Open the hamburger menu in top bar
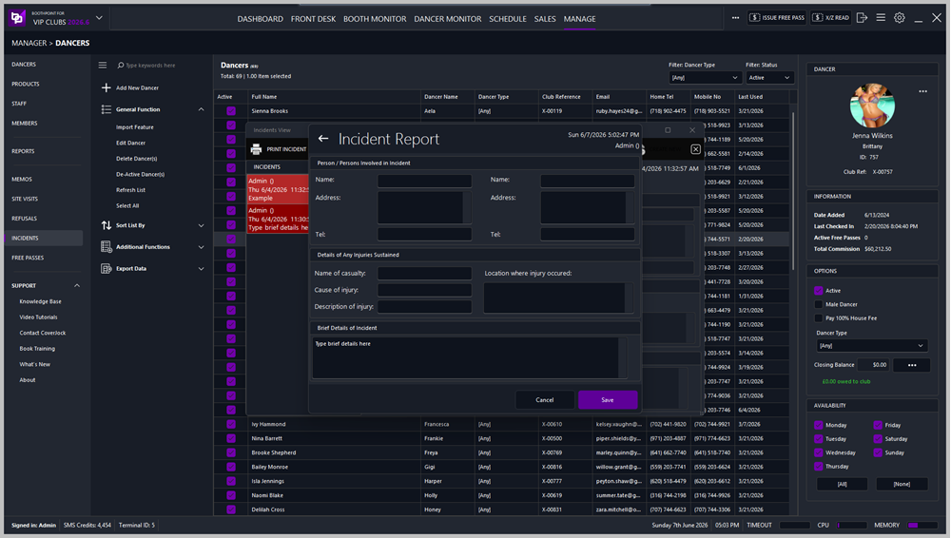Image resolution: width=951 pixels, height=538 pixels. tap(881, 18)
